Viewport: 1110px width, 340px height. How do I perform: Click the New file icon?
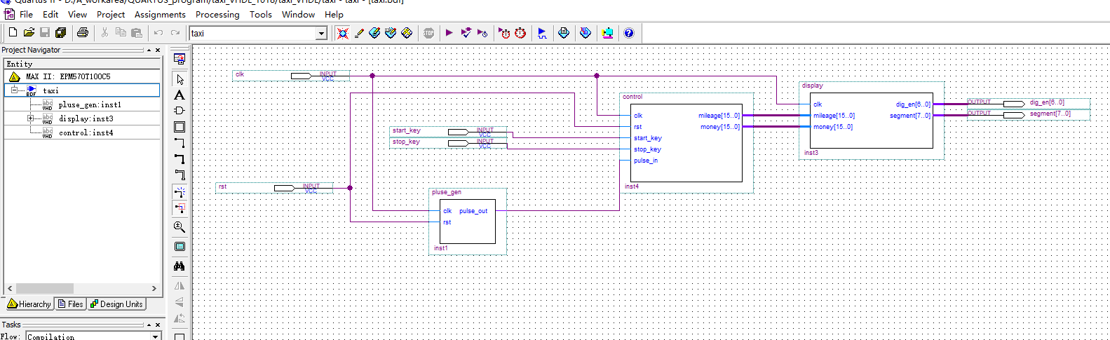(13, 32)
